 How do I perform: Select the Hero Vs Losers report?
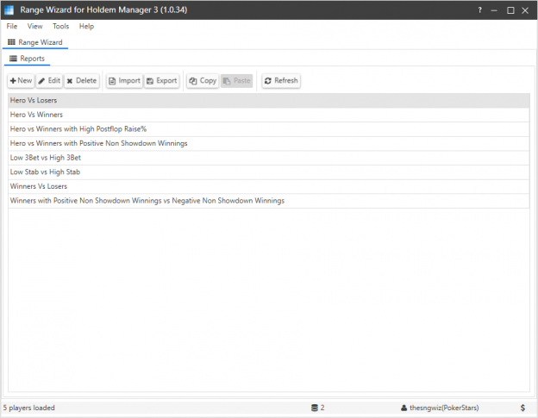pos(269,101)
